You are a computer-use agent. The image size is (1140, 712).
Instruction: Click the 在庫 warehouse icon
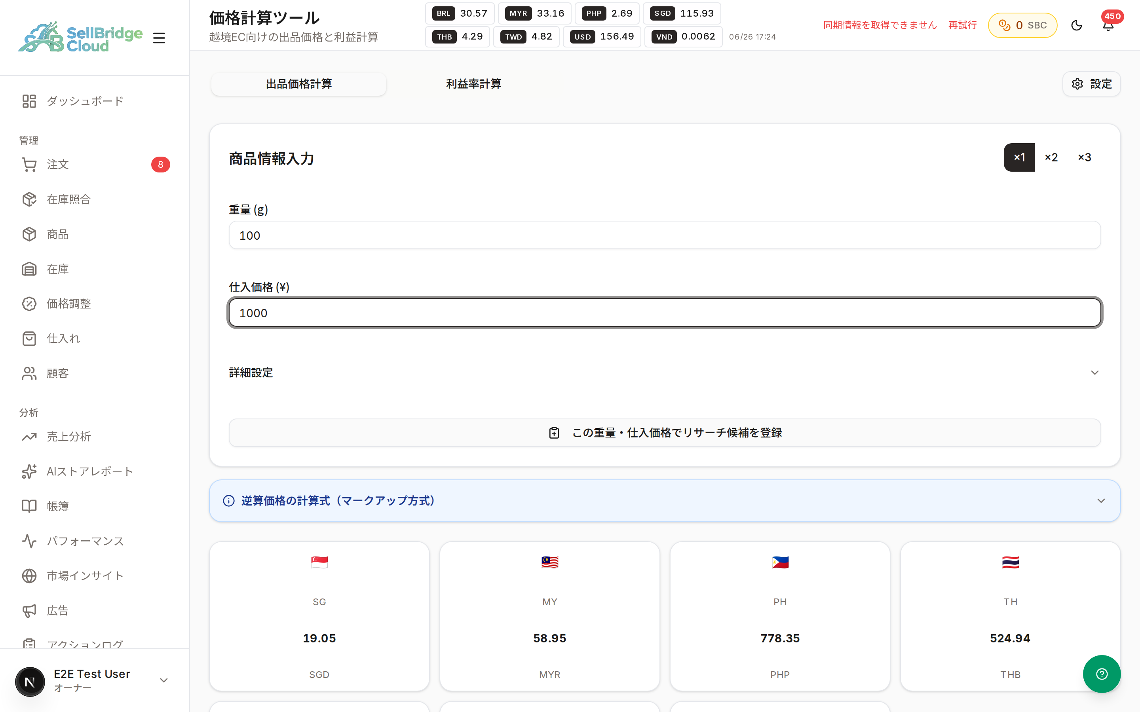(29, 269)
